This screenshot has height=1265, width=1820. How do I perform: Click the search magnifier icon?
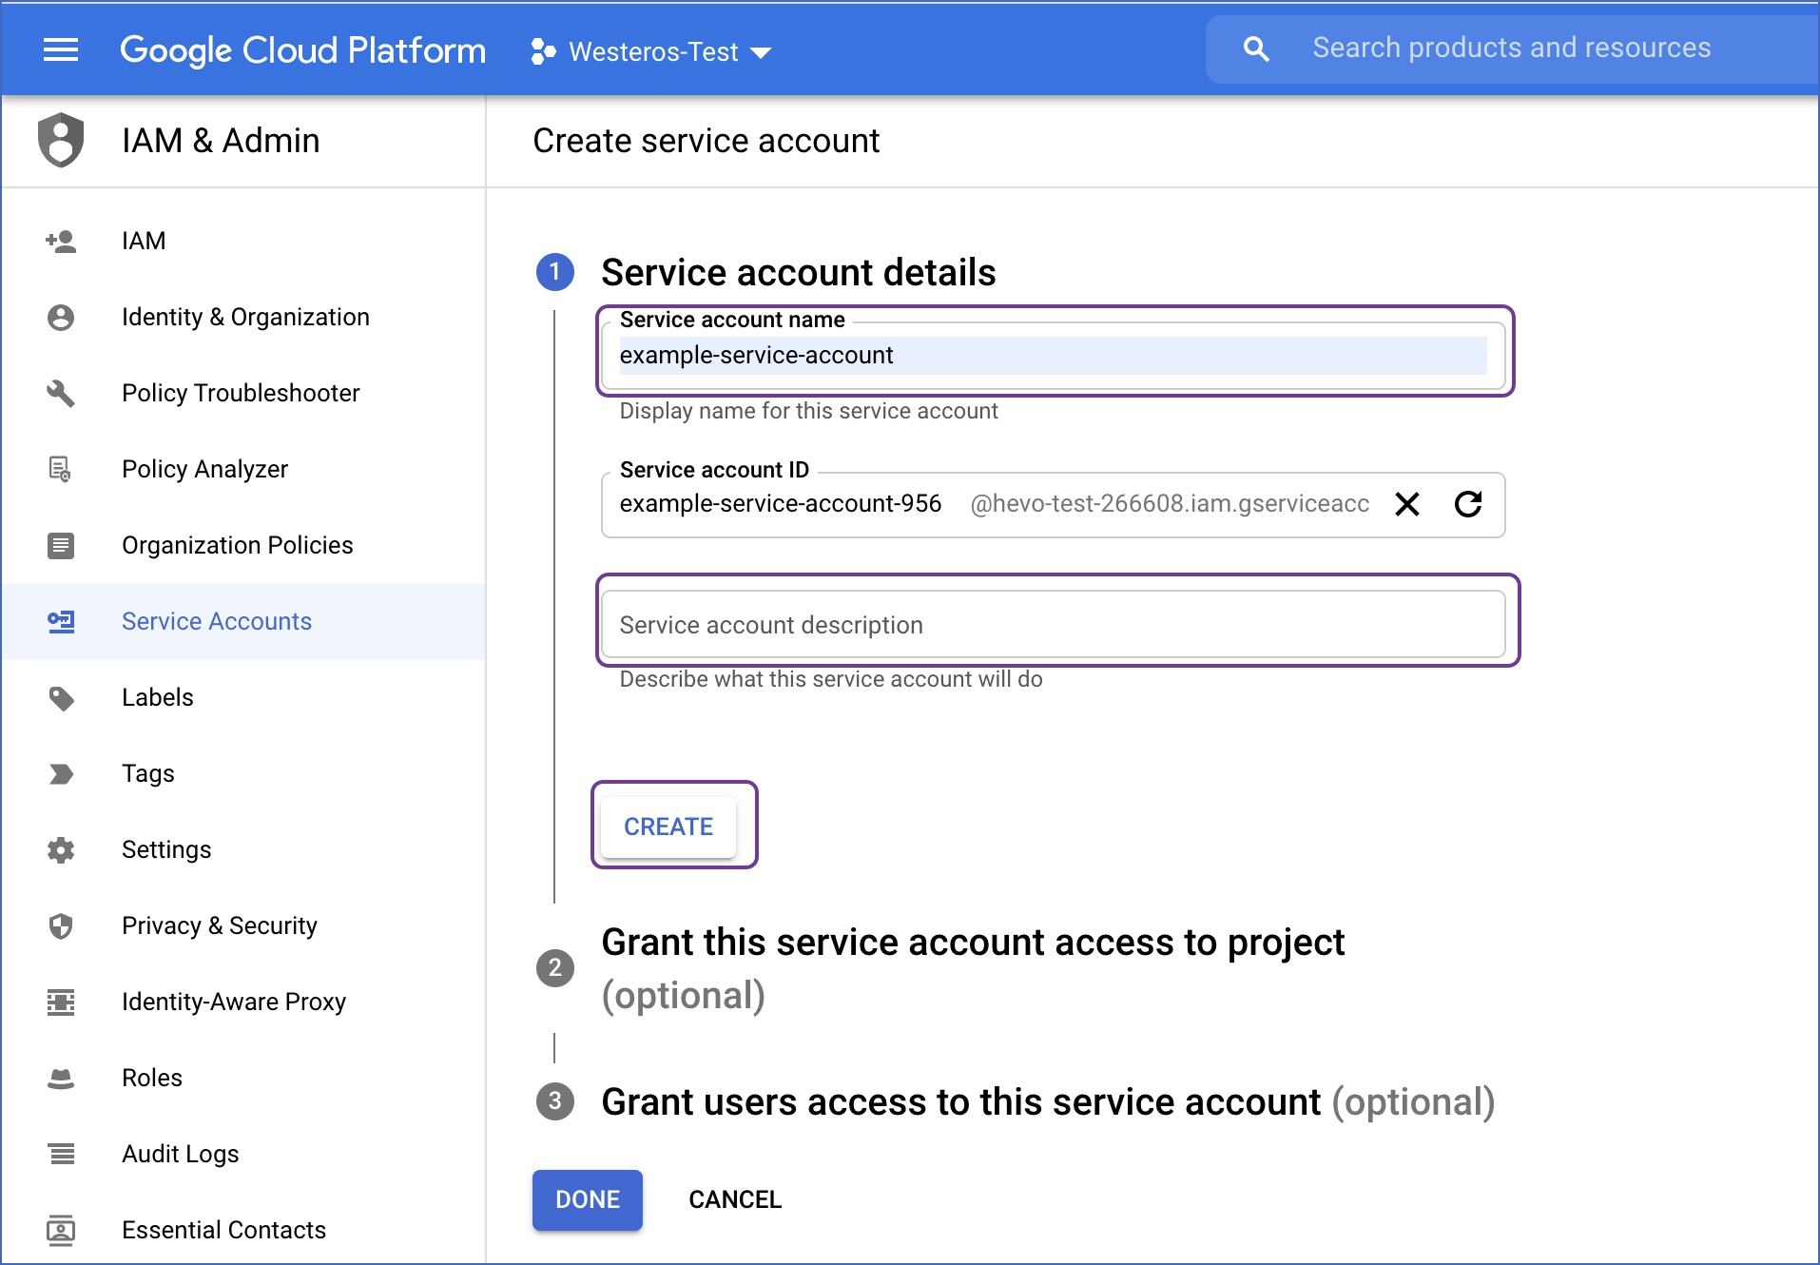coord(1256,49)
